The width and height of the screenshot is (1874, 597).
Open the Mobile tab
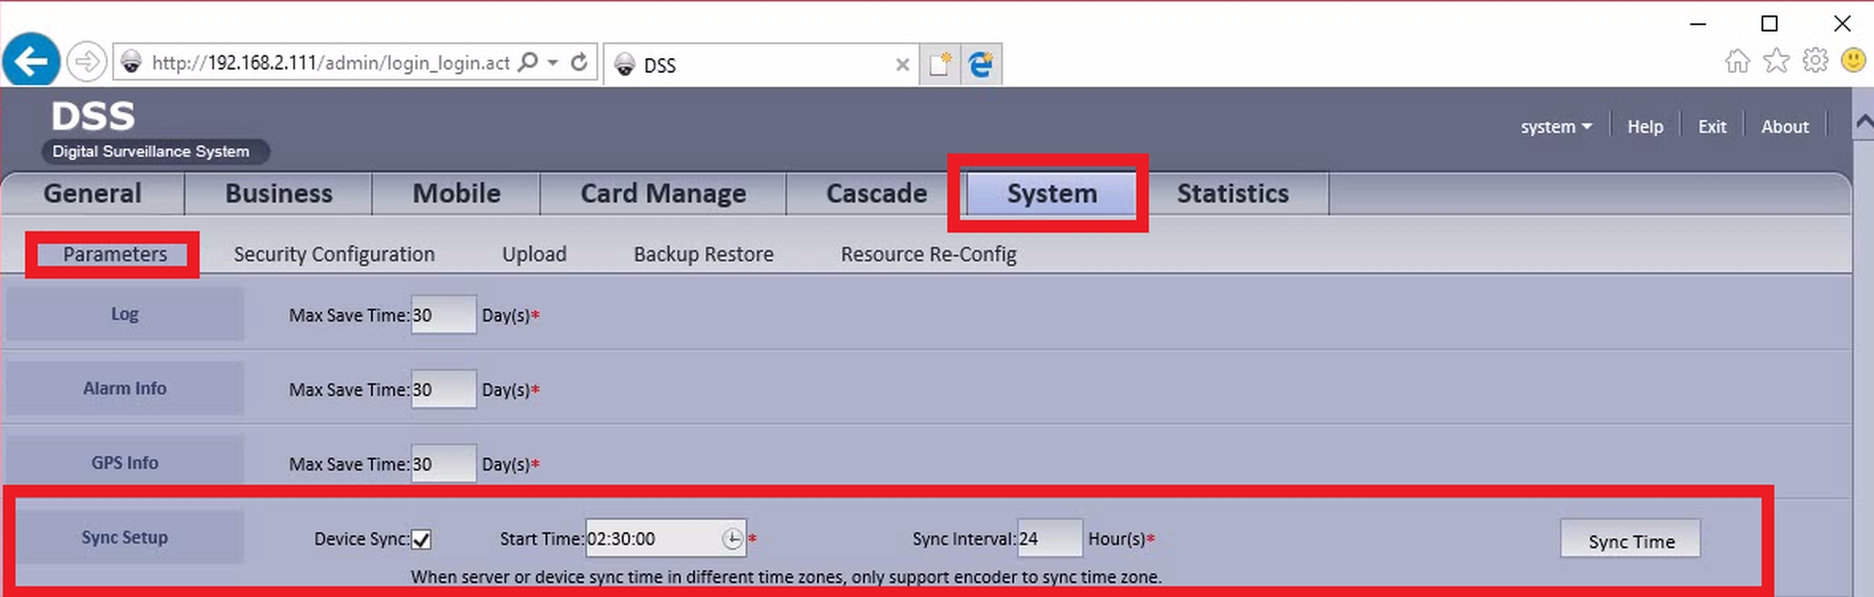pyautogui.click(x=456, y=194)
